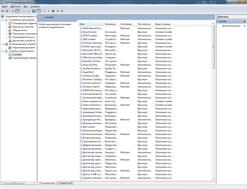This screenshot has height=189, width=247.
Task: Click the Общие папки tree icon
Action: pos(10,30)
